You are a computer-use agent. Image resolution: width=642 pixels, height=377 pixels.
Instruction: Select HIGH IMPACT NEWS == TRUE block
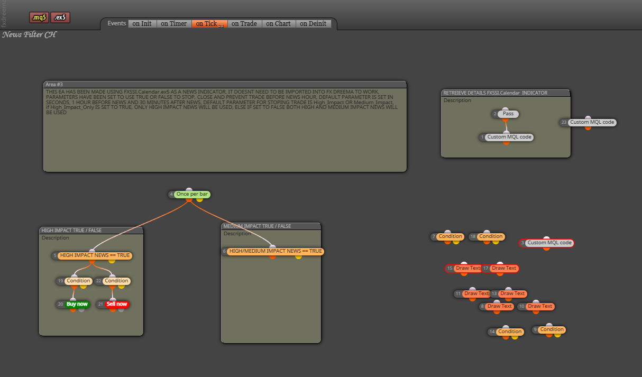click(95, 255)
